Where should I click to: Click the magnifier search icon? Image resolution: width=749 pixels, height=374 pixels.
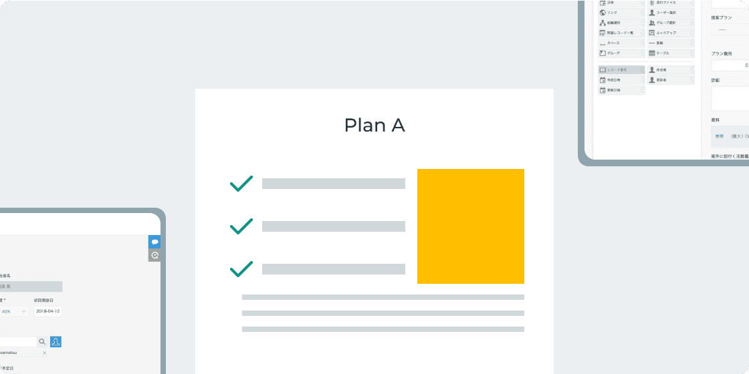coord(42,342)
